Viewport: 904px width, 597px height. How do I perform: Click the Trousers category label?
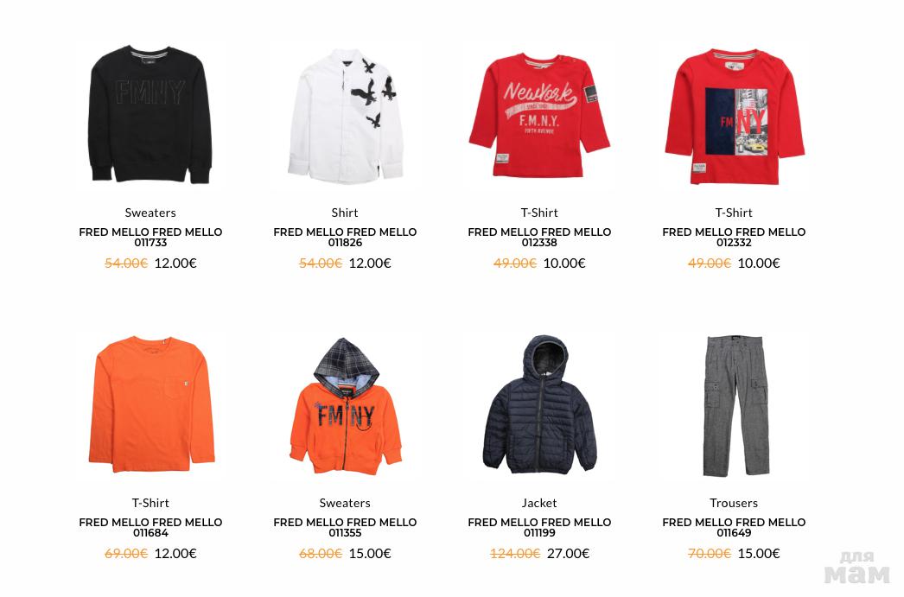tap(734, 503)
